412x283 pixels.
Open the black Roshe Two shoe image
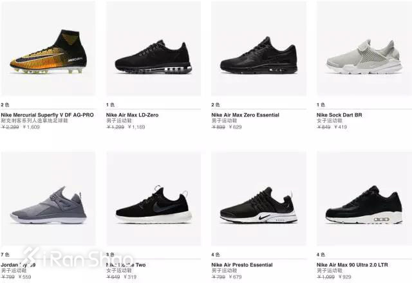[x=153, y=199]
